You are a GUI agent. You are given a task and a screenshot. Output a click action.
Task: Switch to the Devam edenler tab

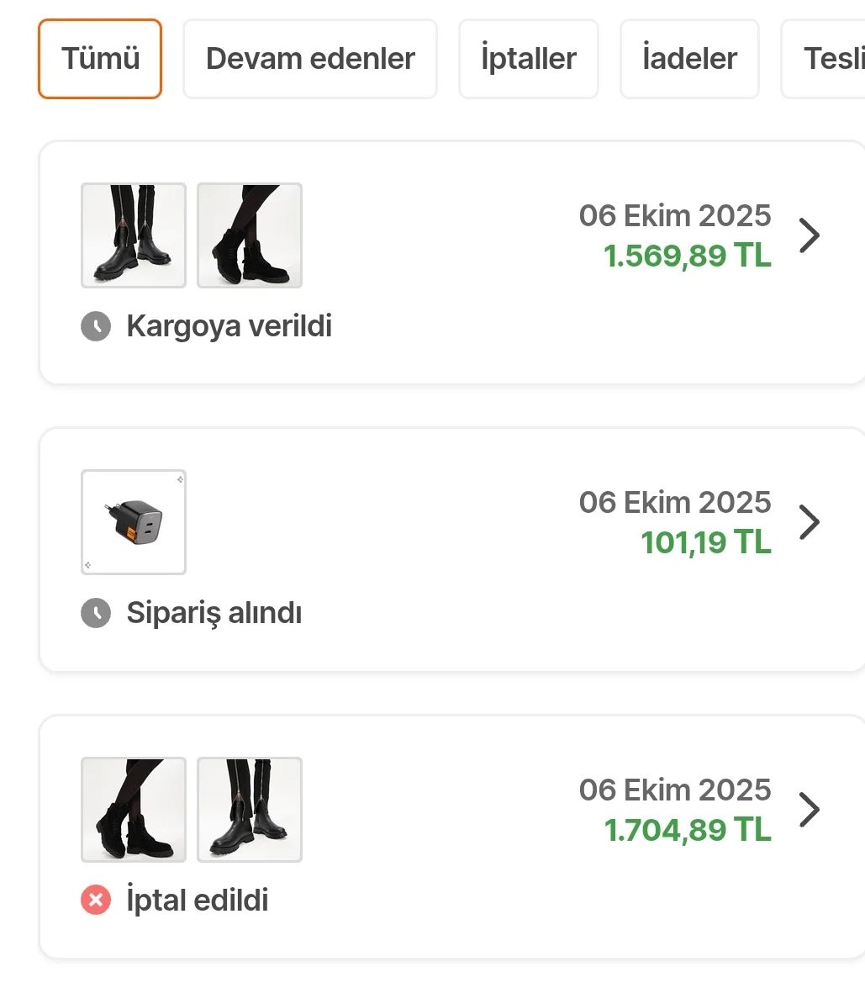310,59
